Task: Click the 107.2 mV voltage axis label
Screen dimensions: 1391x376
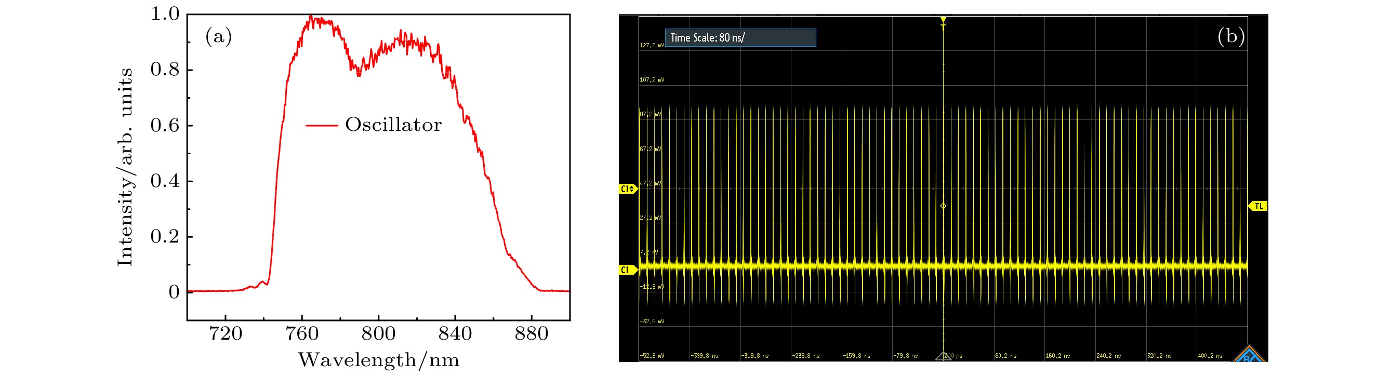Action: (652, 80)
